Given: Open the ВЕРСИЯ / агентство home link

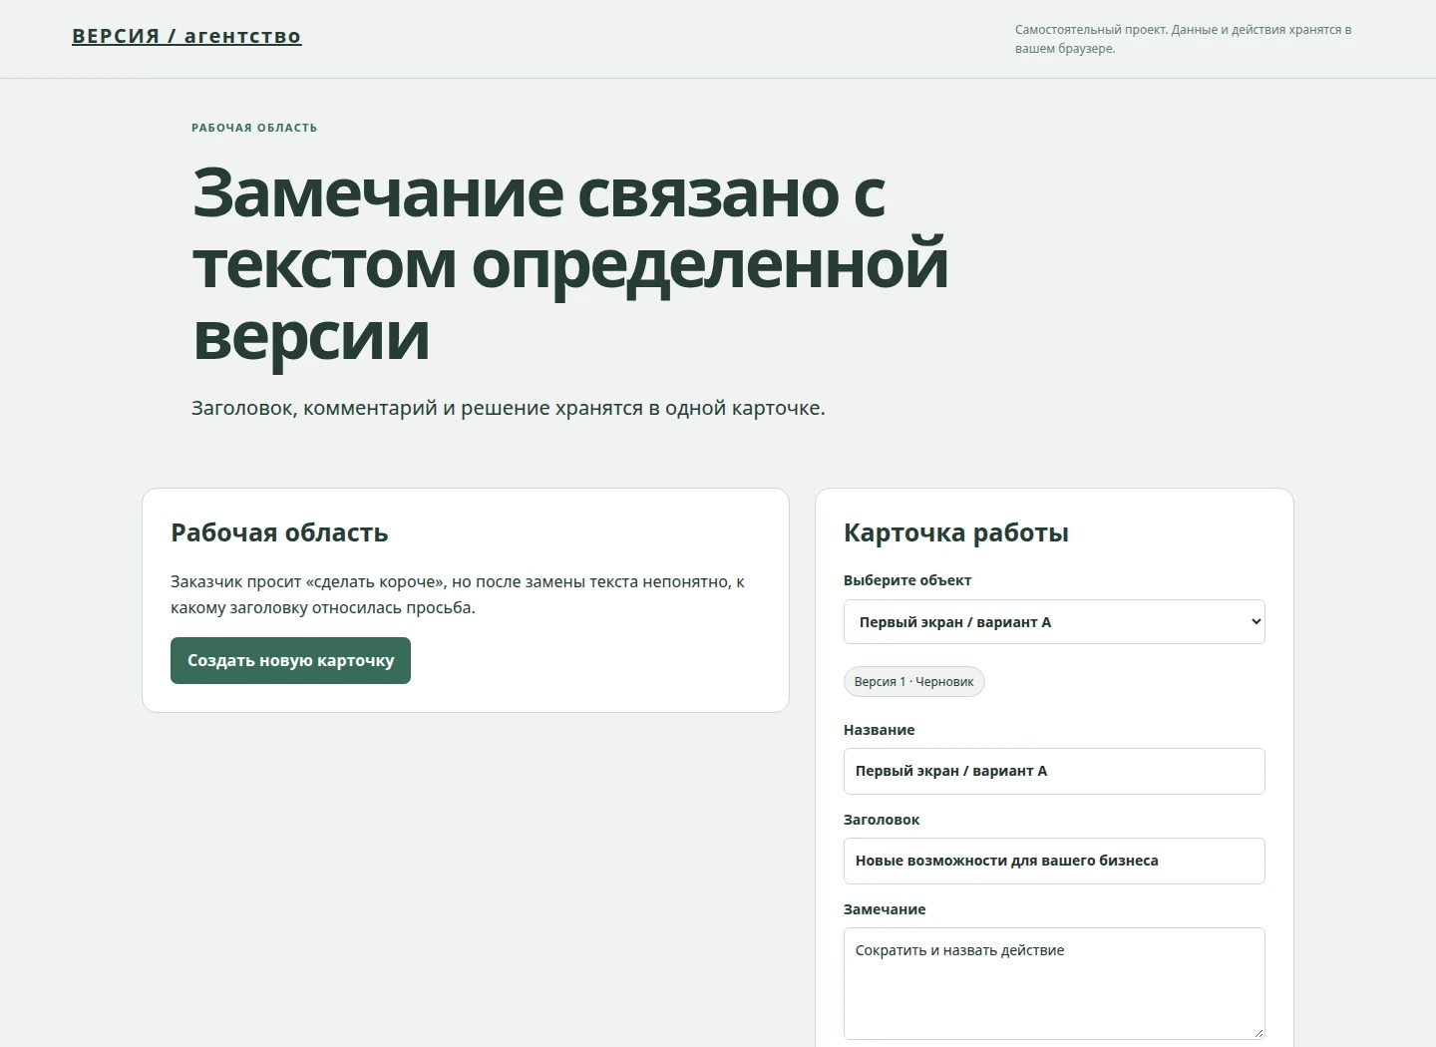Looking at the screenshot, I should 186,36.
